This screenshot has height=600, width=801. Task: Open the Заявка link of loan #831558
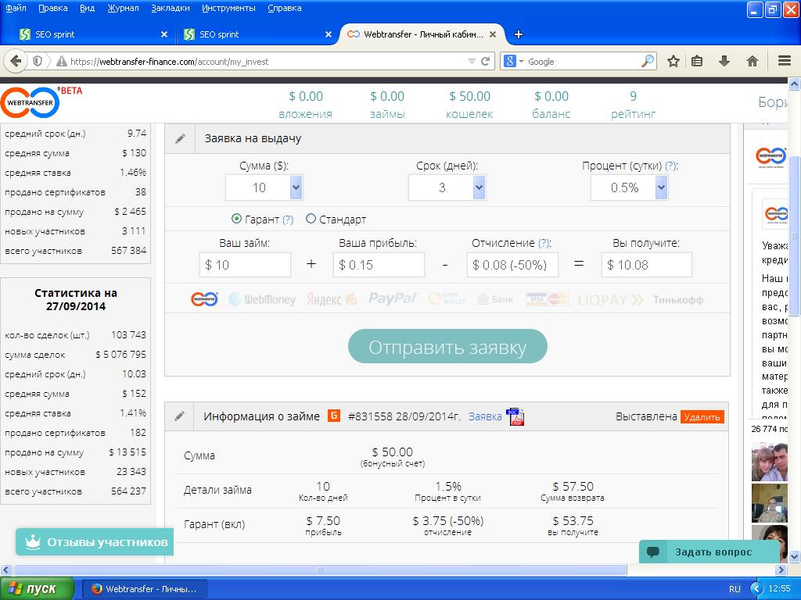point(485,416)
